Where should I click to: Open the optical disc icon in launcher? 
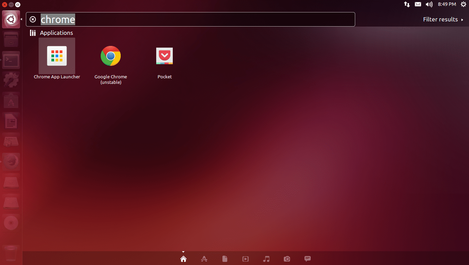11,223
